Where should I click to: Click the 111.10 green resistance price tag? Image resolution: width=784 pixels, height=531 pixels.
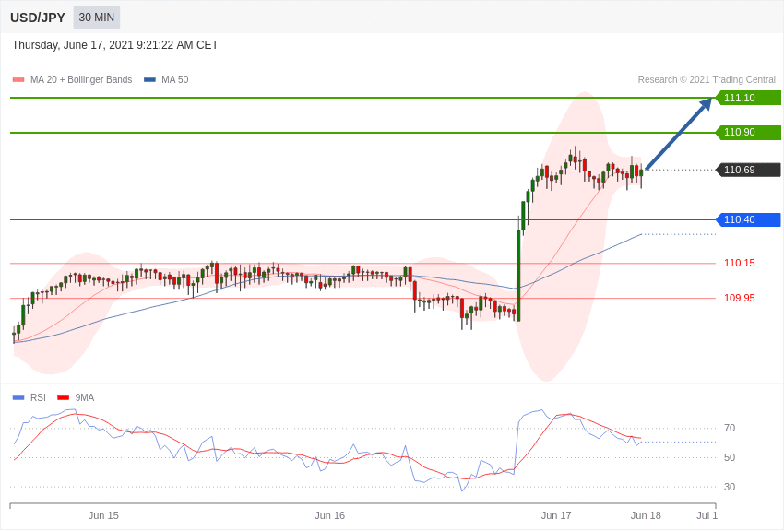point(748,98)
